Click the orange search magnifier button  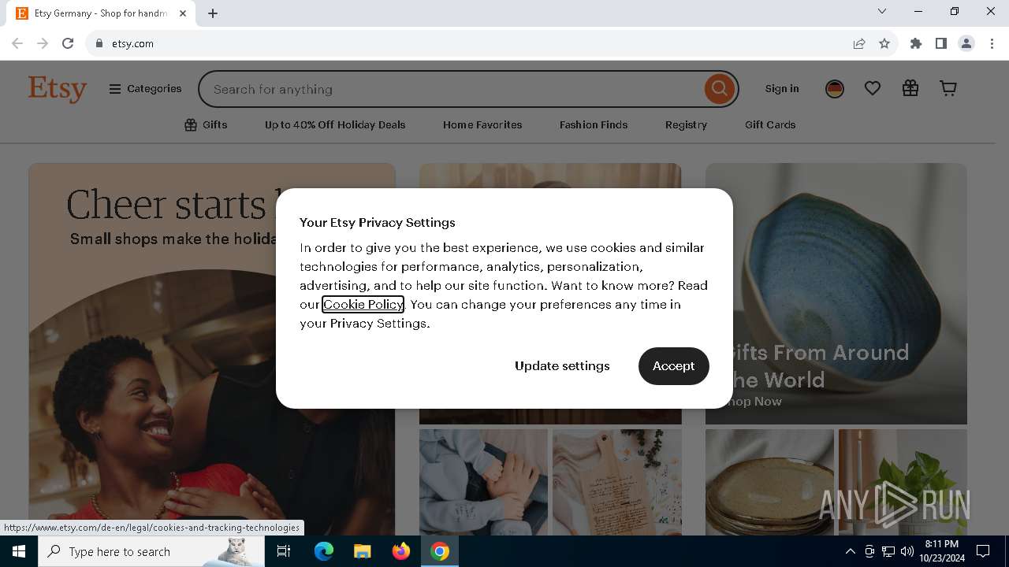pyautogui.click(x=719, y=89)
